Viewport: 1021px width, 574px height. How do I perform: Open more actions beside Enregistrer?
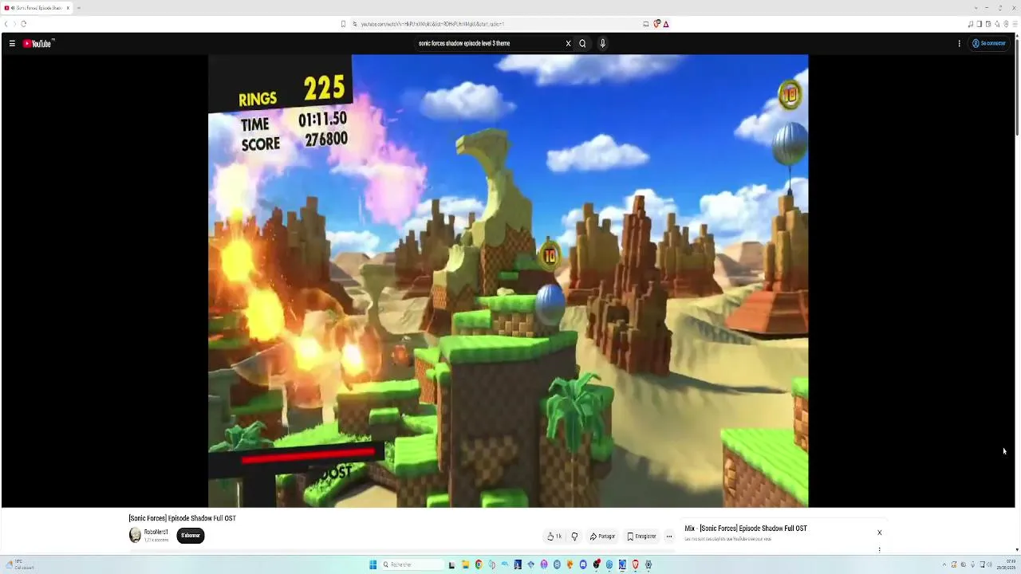click(669, 537)
